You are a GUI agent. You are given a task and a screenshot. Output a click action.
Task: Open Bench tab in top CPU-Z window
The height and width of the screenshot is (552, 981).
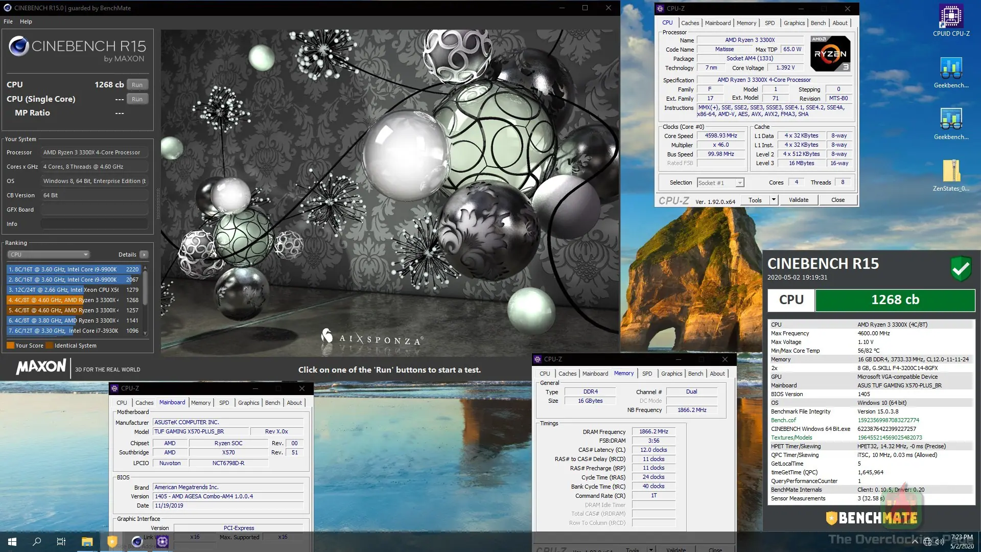[x=818, y=23]
